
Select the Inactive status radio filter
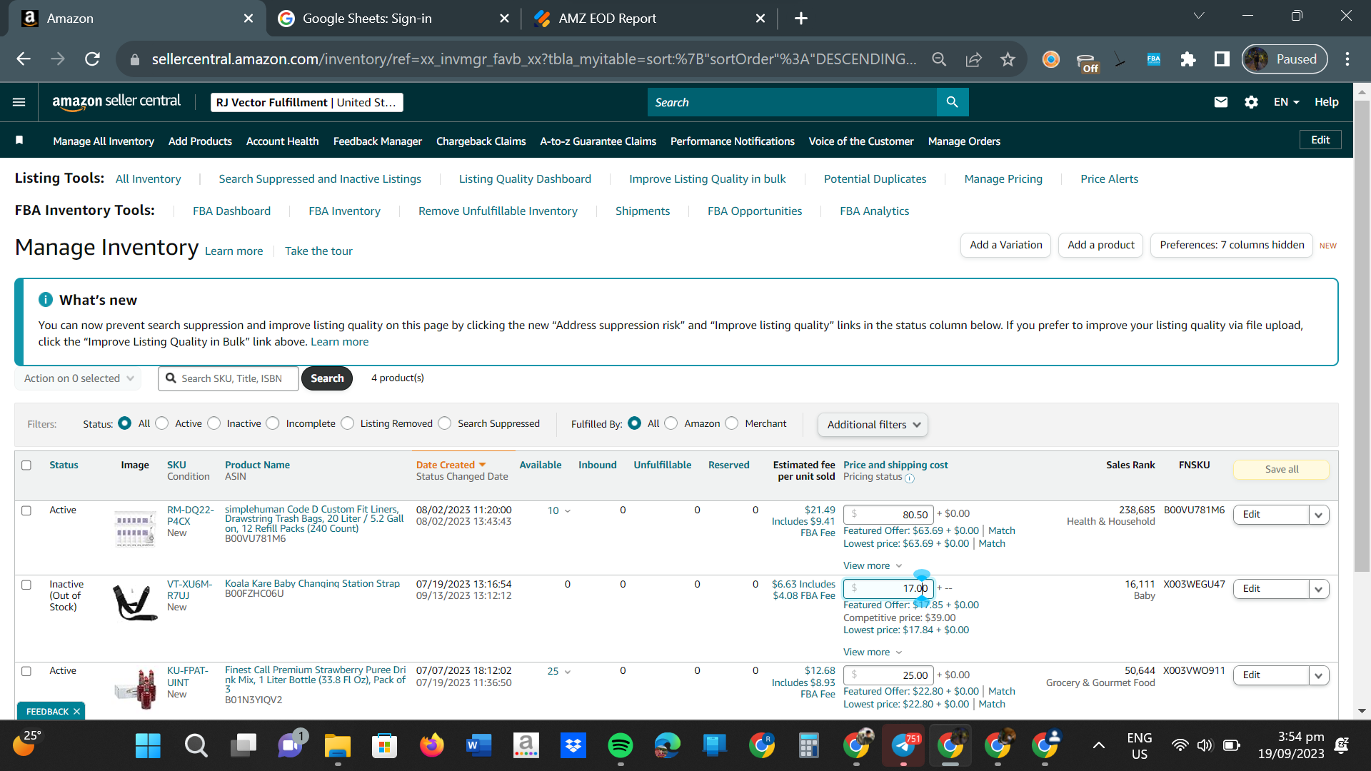[214, 423]
